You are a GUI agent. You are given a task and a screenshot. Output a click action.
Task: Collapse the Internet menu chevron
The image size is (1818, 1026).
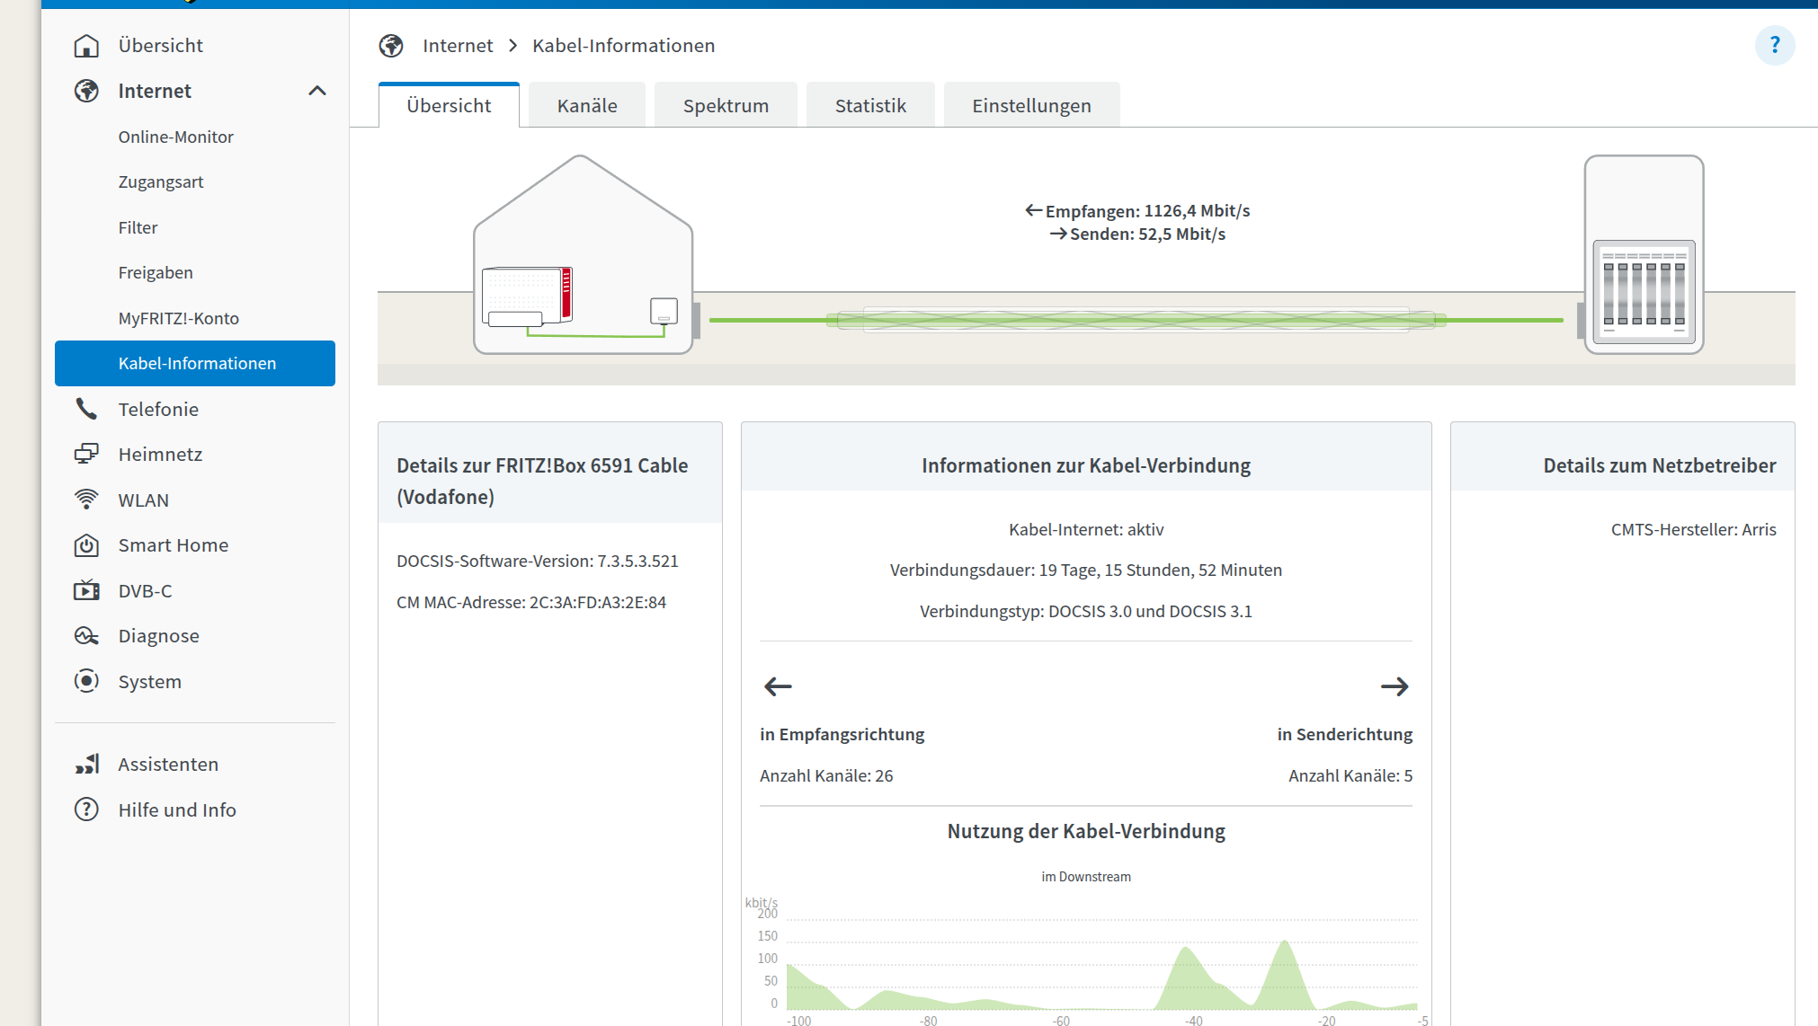[x=316, y=91]
